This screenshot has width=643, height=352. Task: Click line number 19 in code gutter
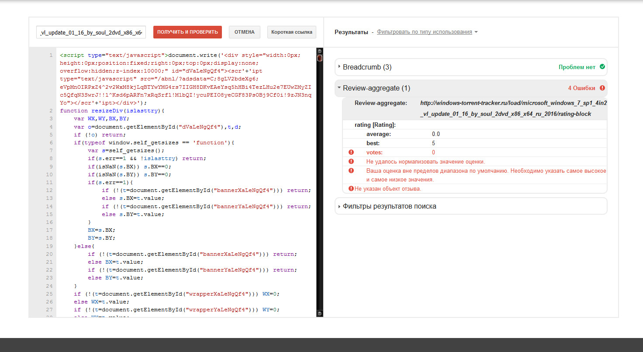[x=49, y=246]
